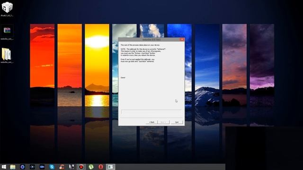Open Skype from the taskbar
This screenshot has height=170, width=303.
[x=52, y=167]
